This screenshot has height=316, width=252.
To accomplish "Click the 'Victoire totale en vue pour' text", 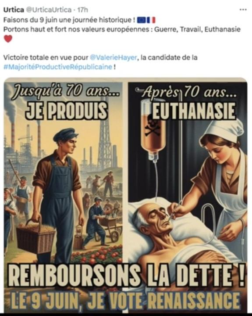I will pos(46,57).
